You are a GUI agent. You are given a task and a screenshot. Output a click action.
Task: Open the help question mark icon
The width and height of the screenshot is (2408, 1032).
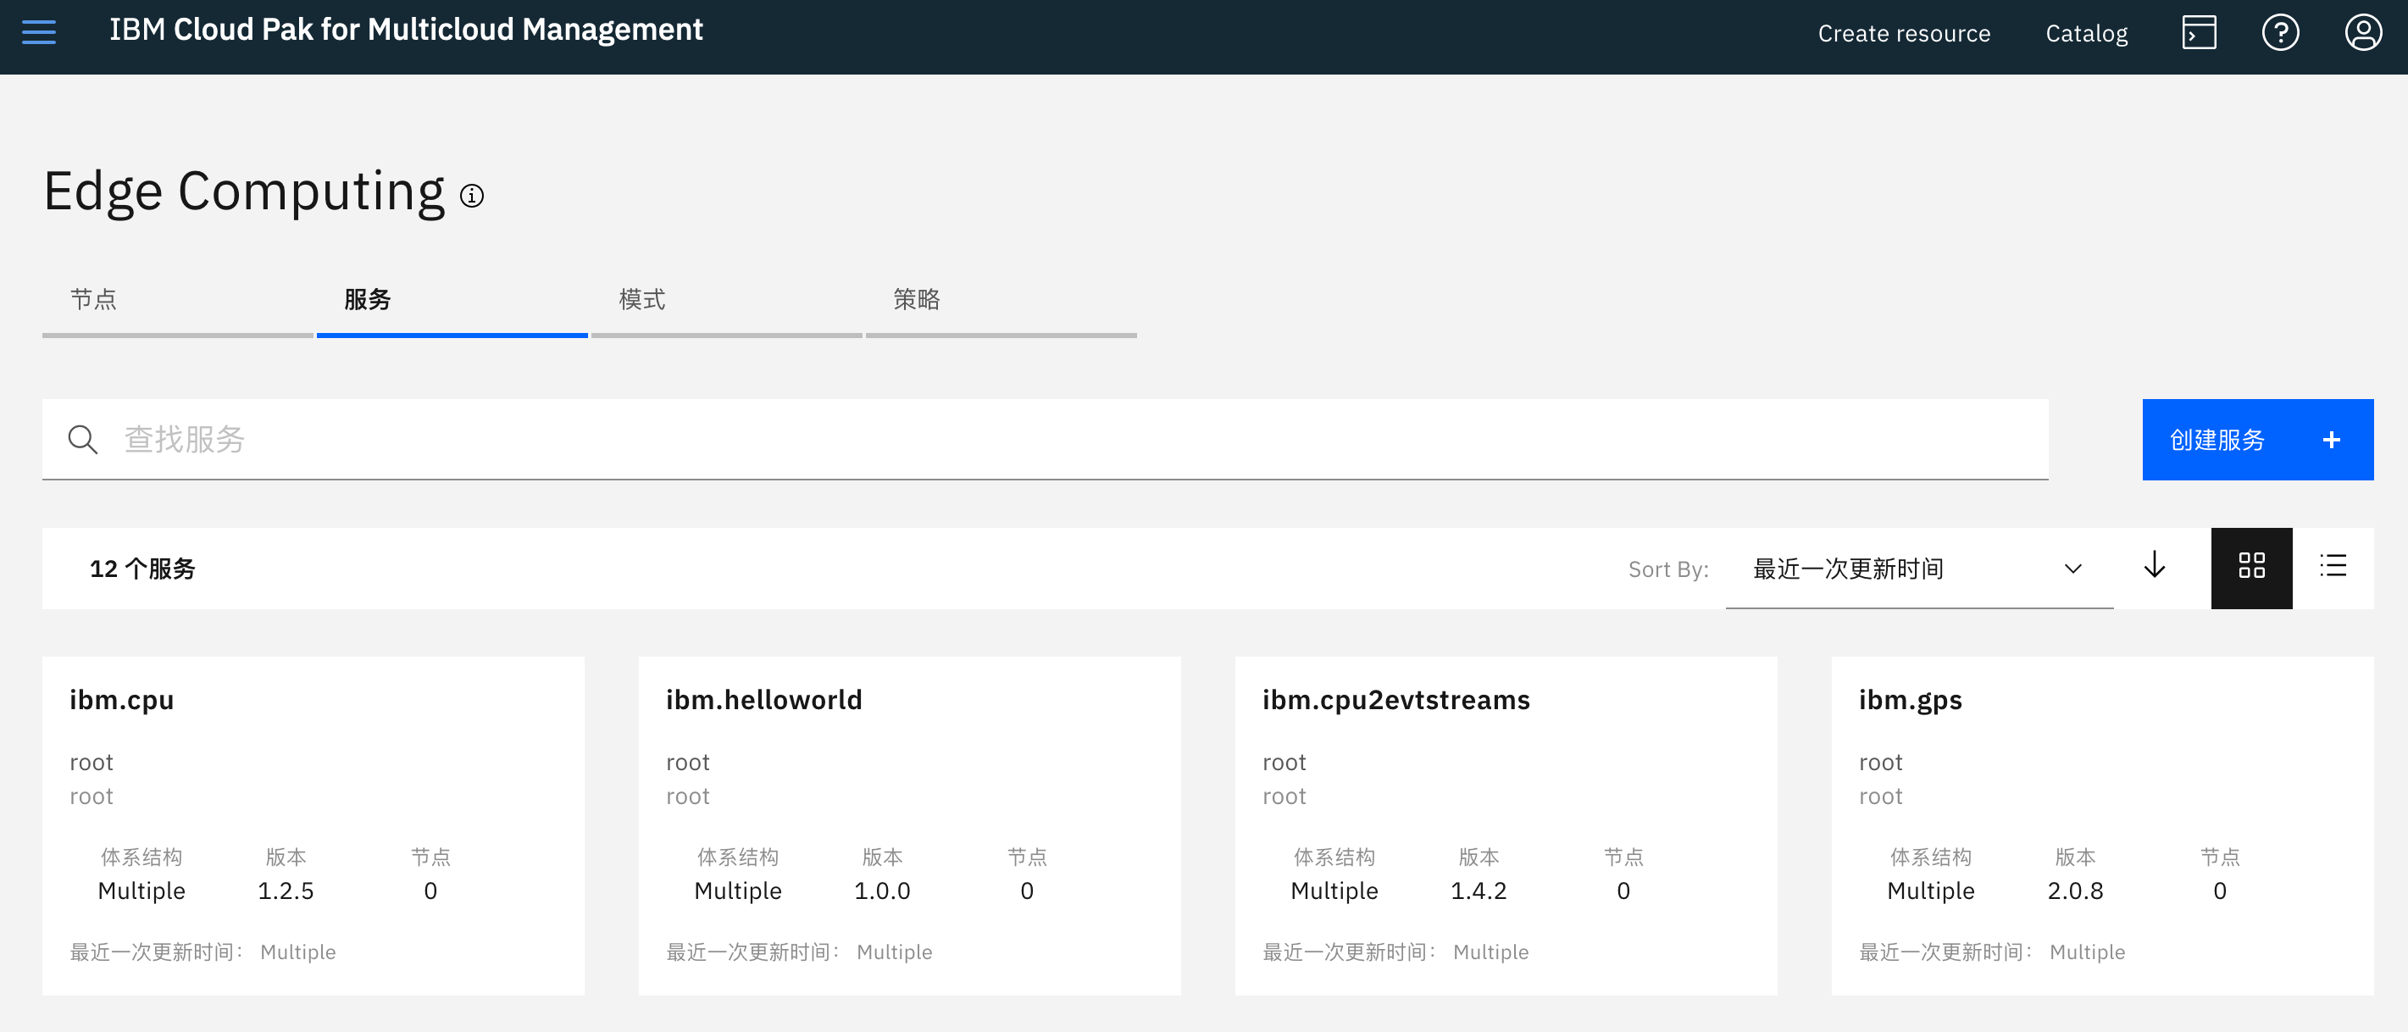tap(2280, 33)
